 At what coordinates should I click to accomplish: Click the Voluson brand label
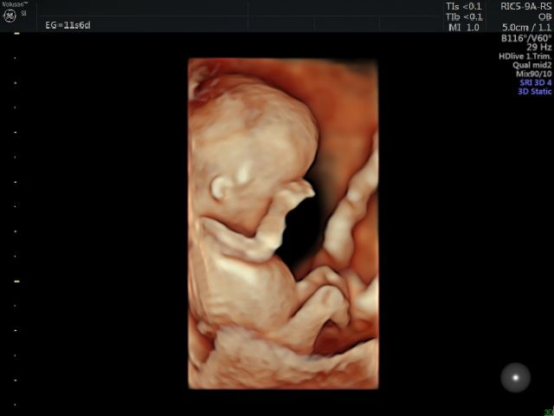pos(12,4)
